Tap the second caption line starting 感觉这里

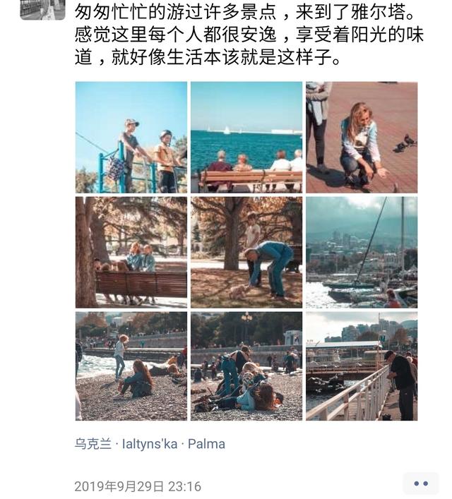coord(249,35)
